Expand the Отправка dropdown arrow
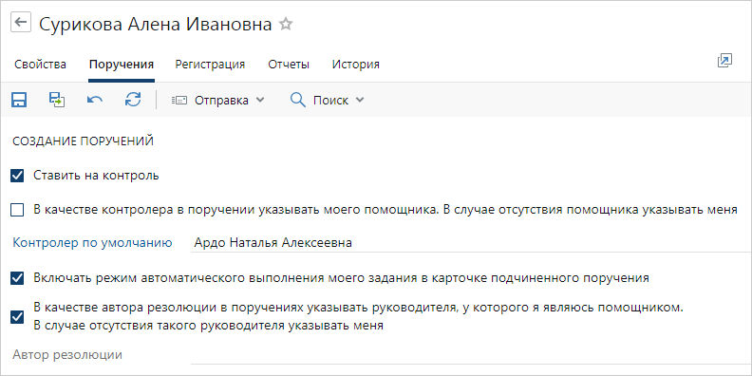This screenshot has width=752, height=376. (260, 101)
